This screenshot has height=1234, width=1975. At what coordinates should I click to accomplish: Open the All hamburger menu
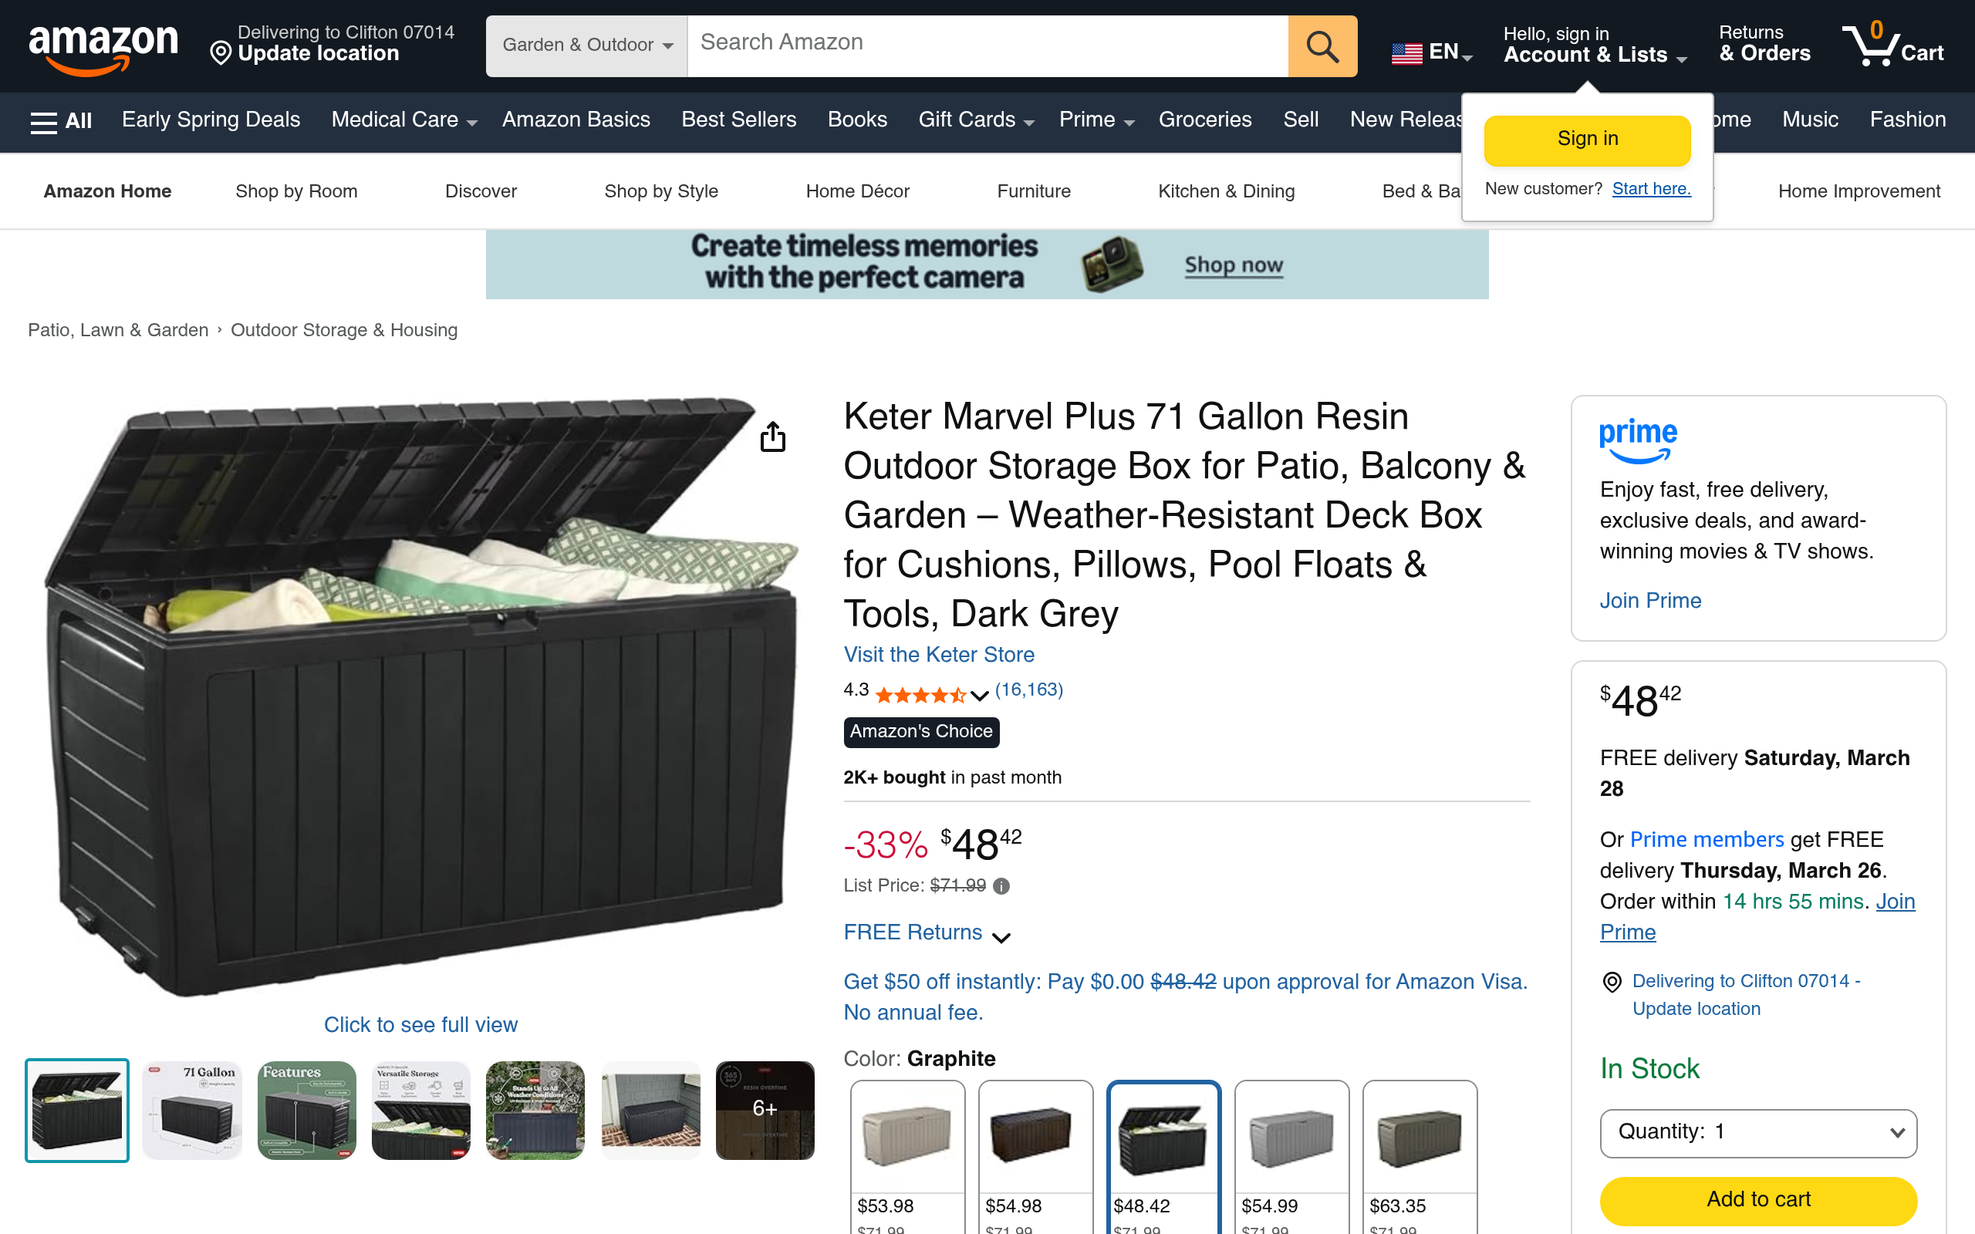pyautogui.click(x=60, y=121)
